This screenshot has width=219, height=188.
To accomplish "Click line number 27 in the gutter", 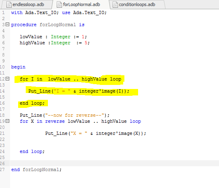I will [x=2, y=169].
